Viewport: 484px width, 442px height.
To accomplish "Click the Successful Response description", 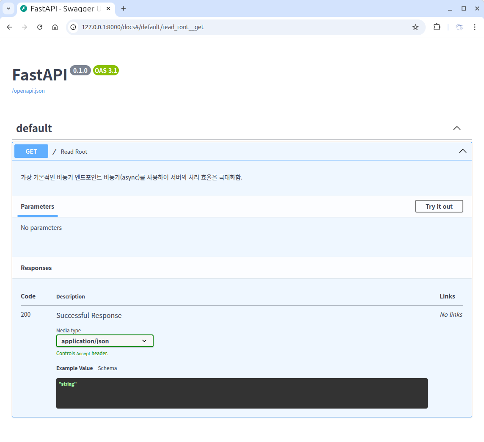I will coord(89,315).
